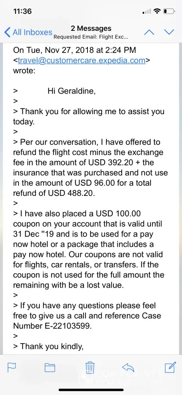Go to next message with down arrow

tap(169, 32)
